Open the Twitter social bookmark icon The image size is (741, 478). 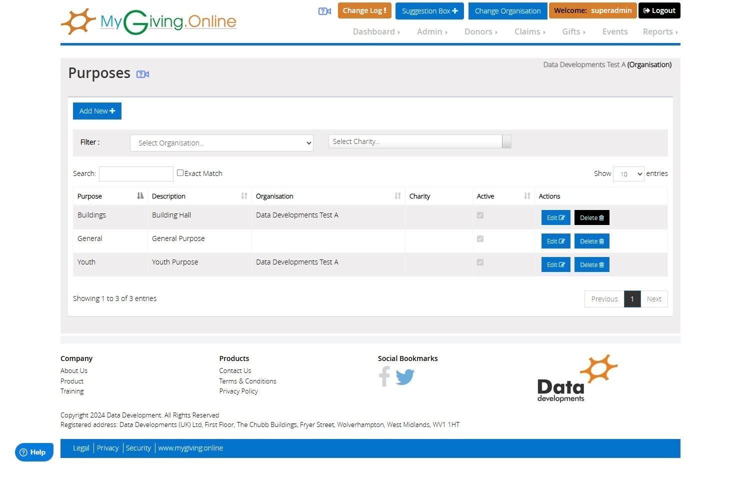click(x=405, y=376)
